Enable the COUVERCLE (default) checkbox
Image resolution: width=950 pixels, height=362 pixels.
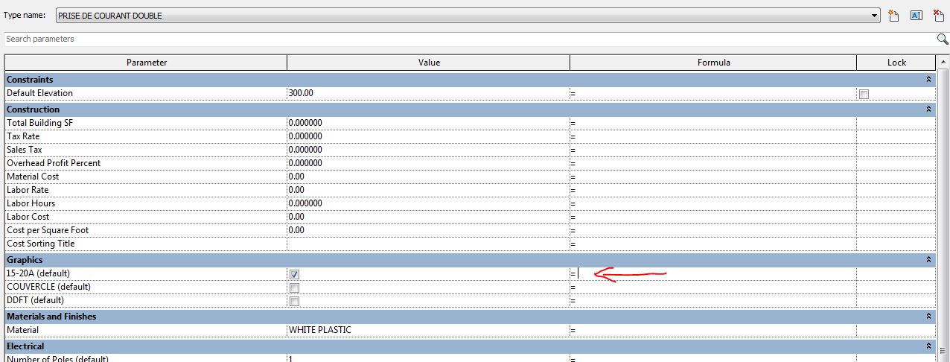pos(294,288)
